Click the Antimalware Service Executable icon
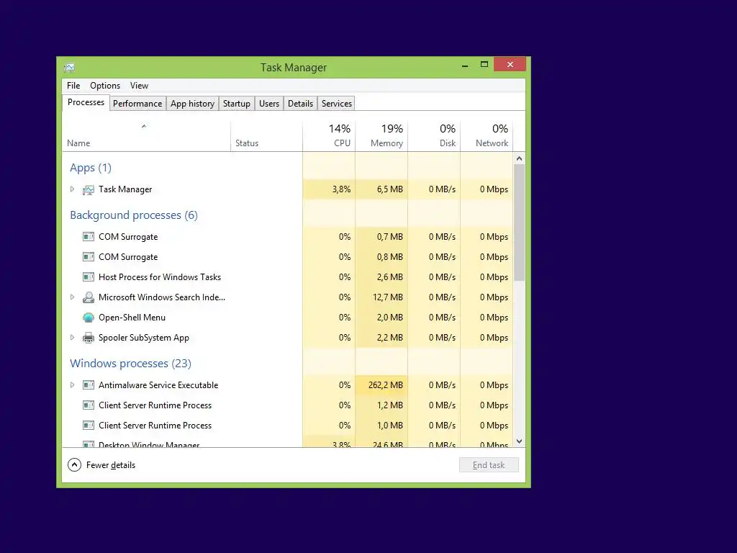The width and height of the screenshot is (737, 553). pos(89,385)
